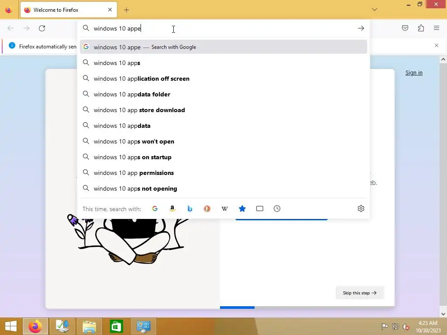Pick the 'windows 10 appdata' suggestion

click(x=223, y=126)
